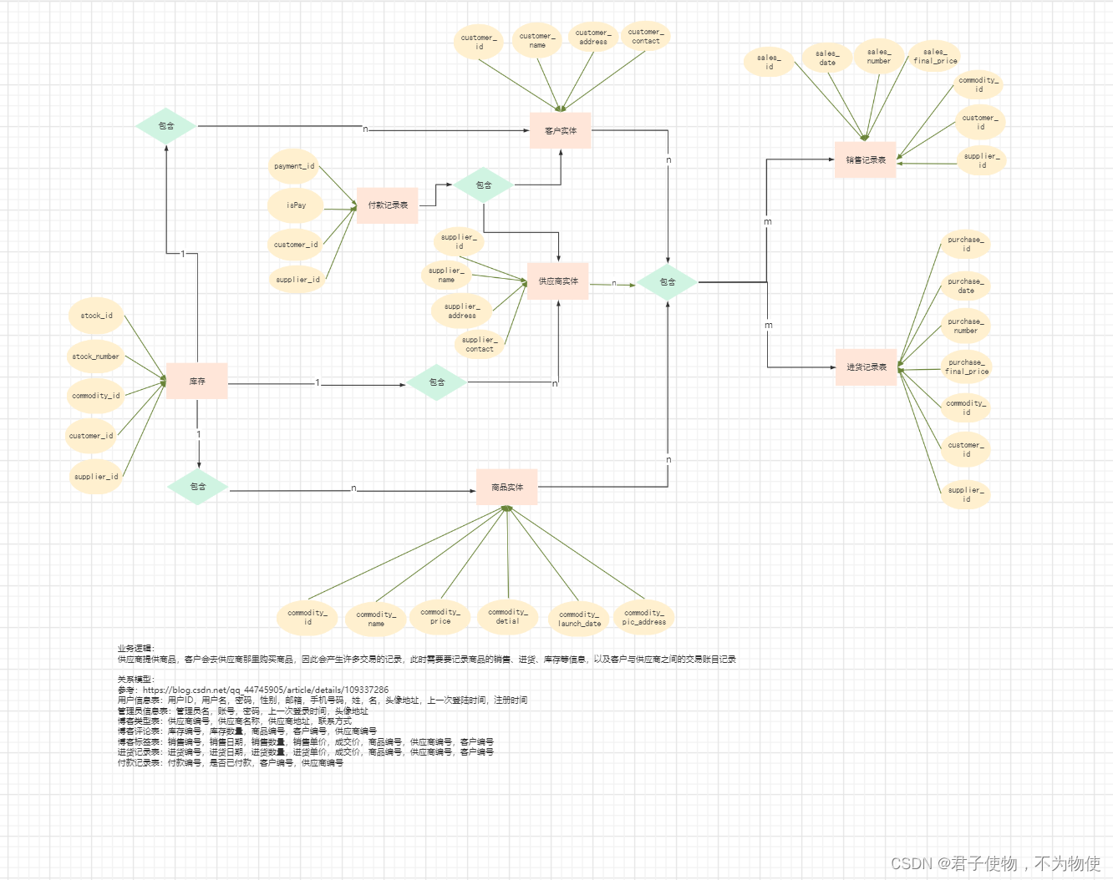Image resolution: width=1113 pixels, height=880 pixels.
Task: Click the purchase_id attribute ellipse
Action: pyautogui.click(x=966, y=244)
